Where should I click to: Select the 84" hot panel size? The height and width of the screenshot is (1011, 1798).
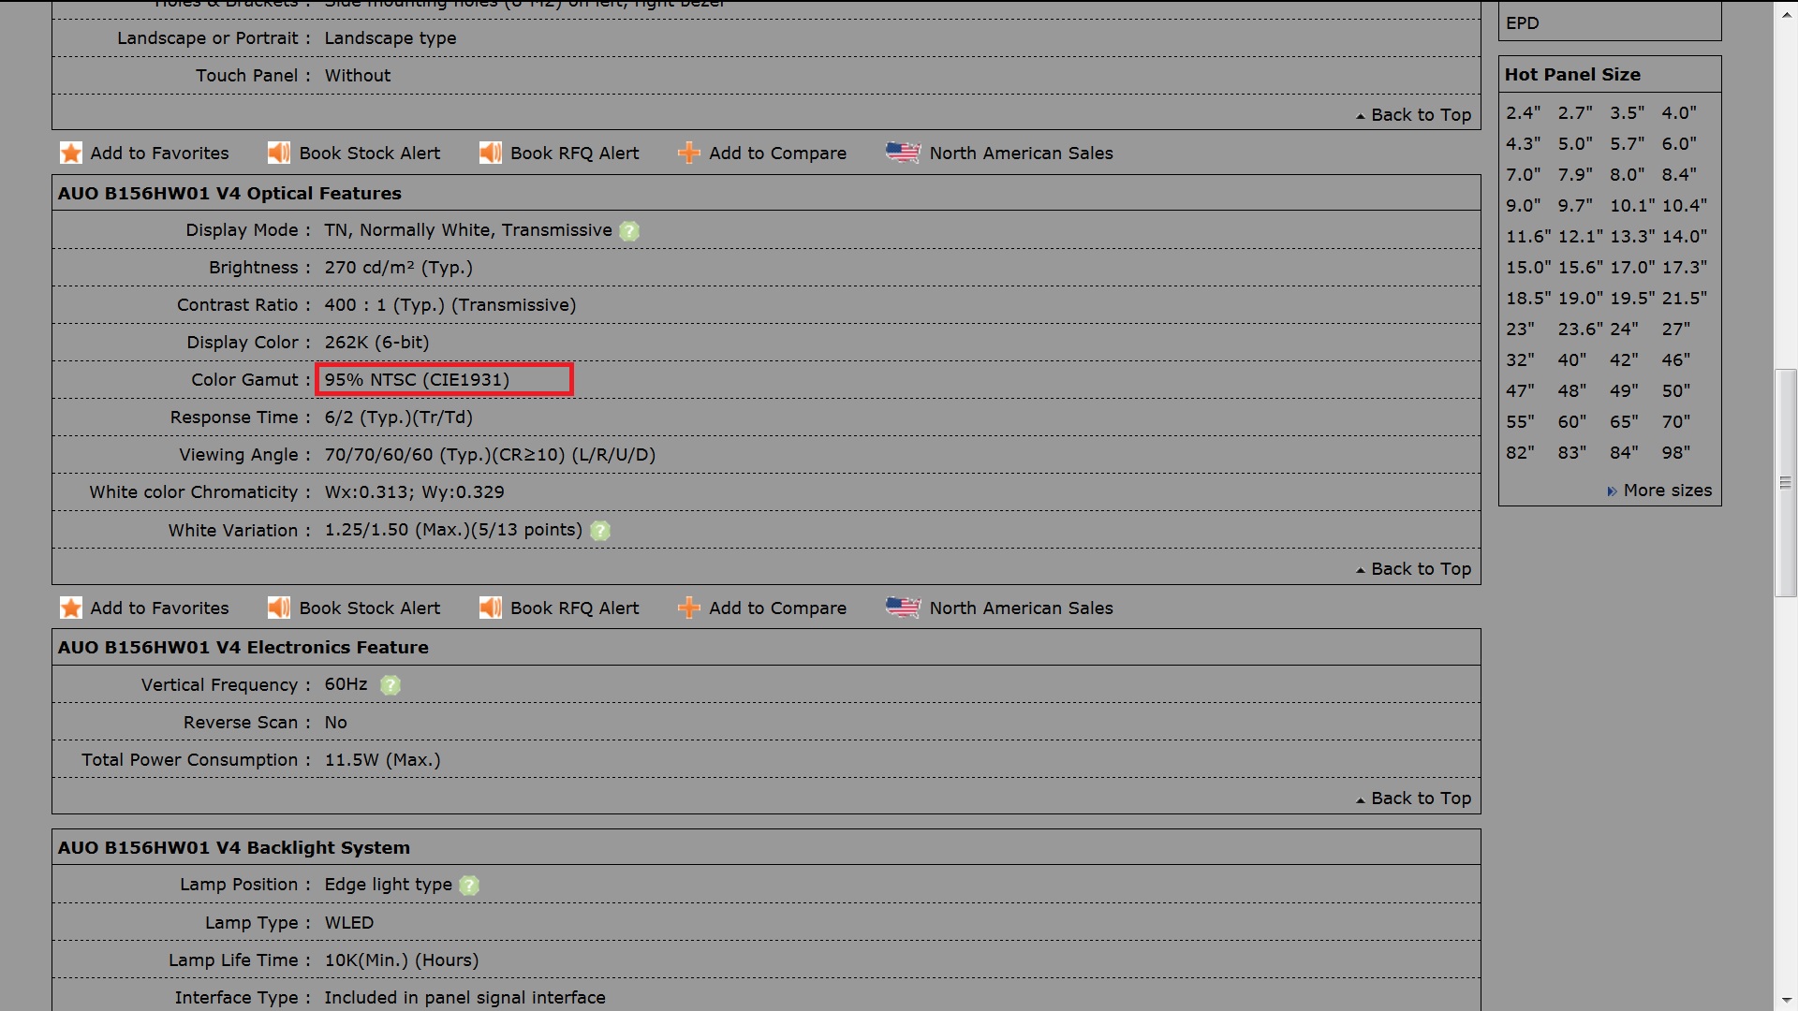1624,452
